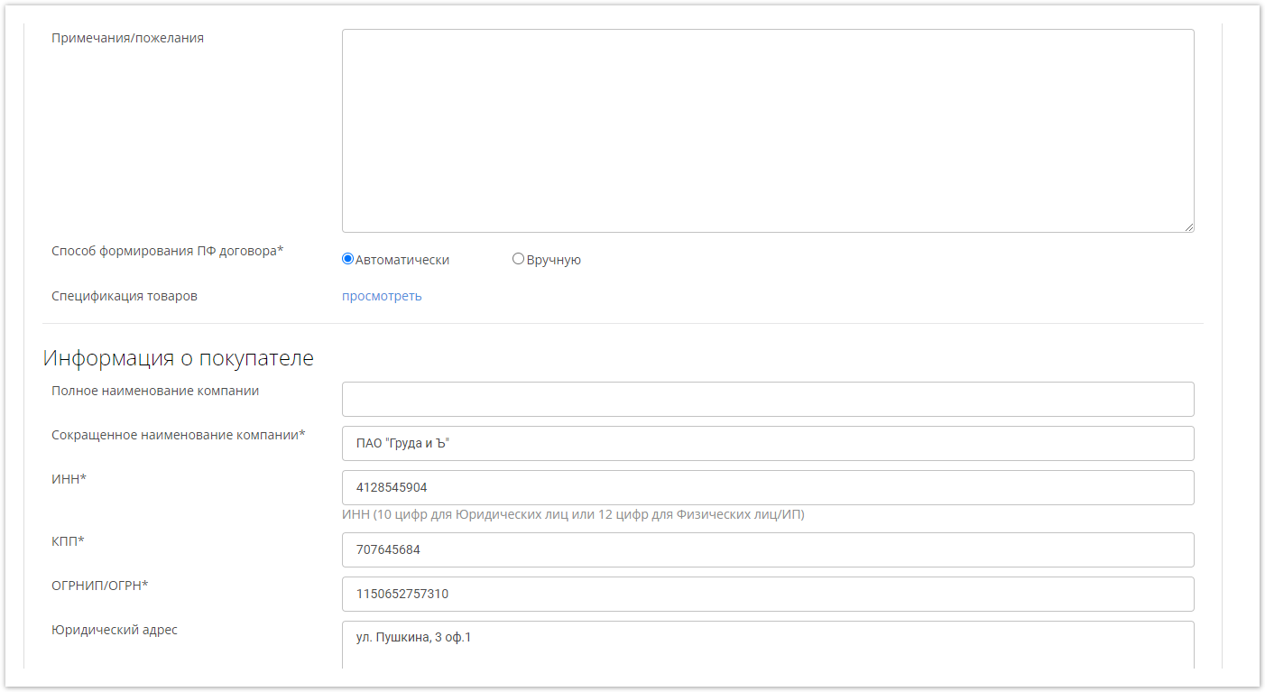1265x692 pixels.
Task: Select the ОГРНИП/ОГРН field with 1150652757310
Action: 767,594
